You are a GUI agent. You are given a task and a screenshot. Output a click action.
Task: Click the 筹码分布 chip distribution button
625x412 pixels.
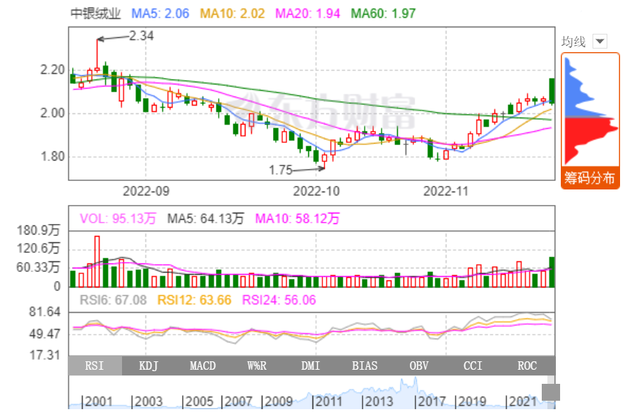tap(589, 178)
